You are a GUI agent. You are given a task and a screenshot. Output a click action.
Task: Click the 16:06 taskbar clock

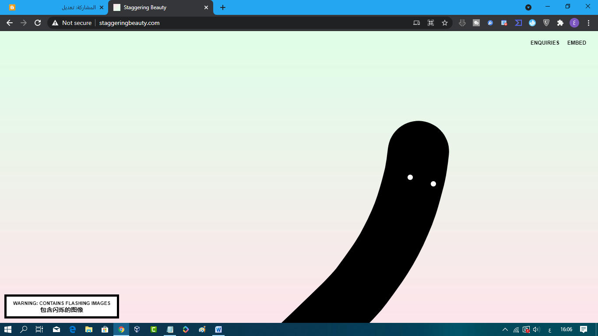566,329
